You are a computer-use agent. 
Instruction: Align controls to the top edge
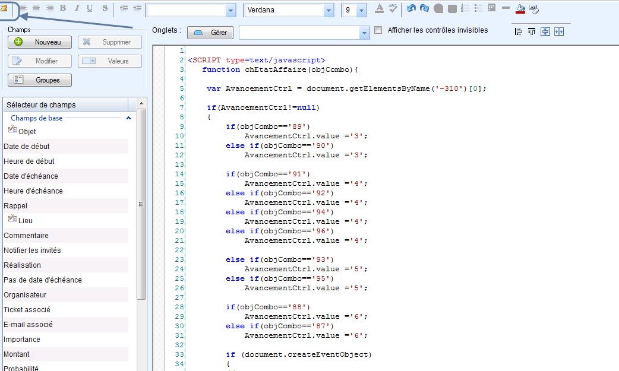tap(532, 31)
